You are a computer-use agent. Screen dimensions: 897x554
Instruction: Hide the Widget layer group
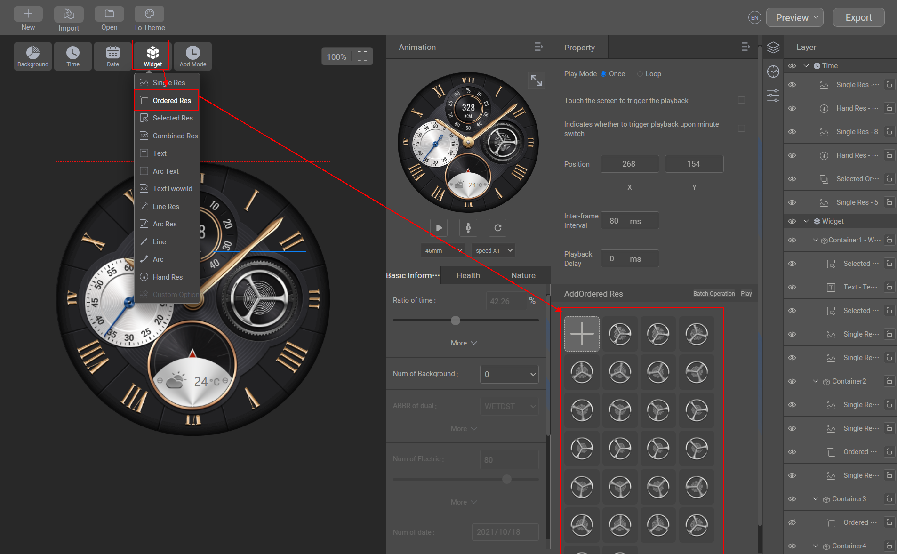click(x=792, y=221)
